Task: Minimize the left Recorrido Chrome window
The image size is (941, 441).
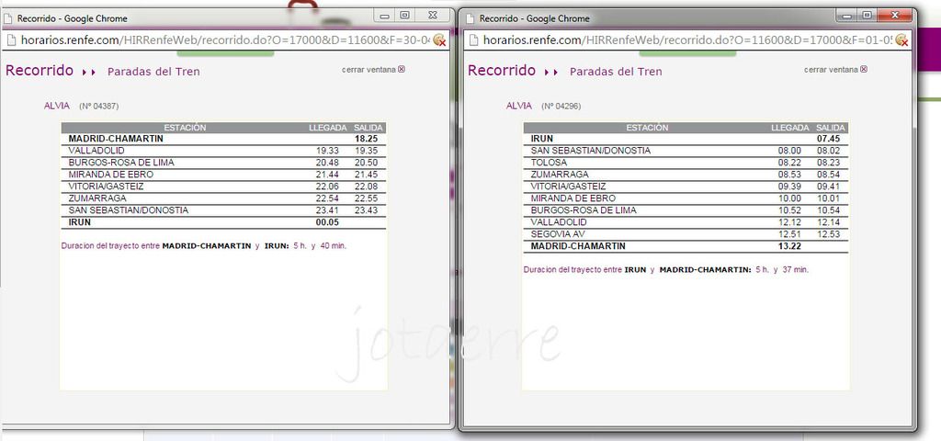Action: pos(385,16)
